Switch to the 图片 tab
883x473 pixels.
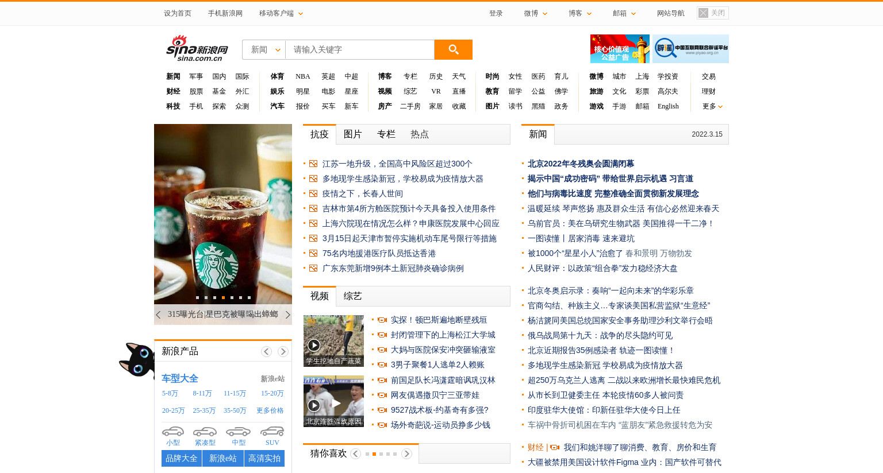coord(353,134)
